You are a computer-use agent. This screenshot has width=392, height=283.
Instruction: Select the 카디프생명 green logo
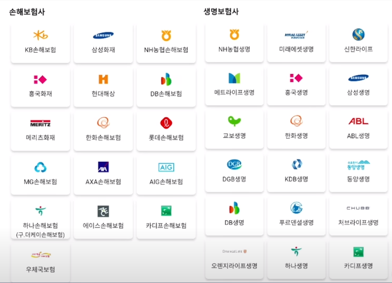[x=359, y=252]
